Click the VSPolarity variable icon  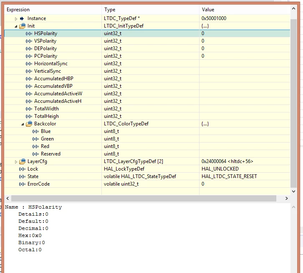point(29,41)
